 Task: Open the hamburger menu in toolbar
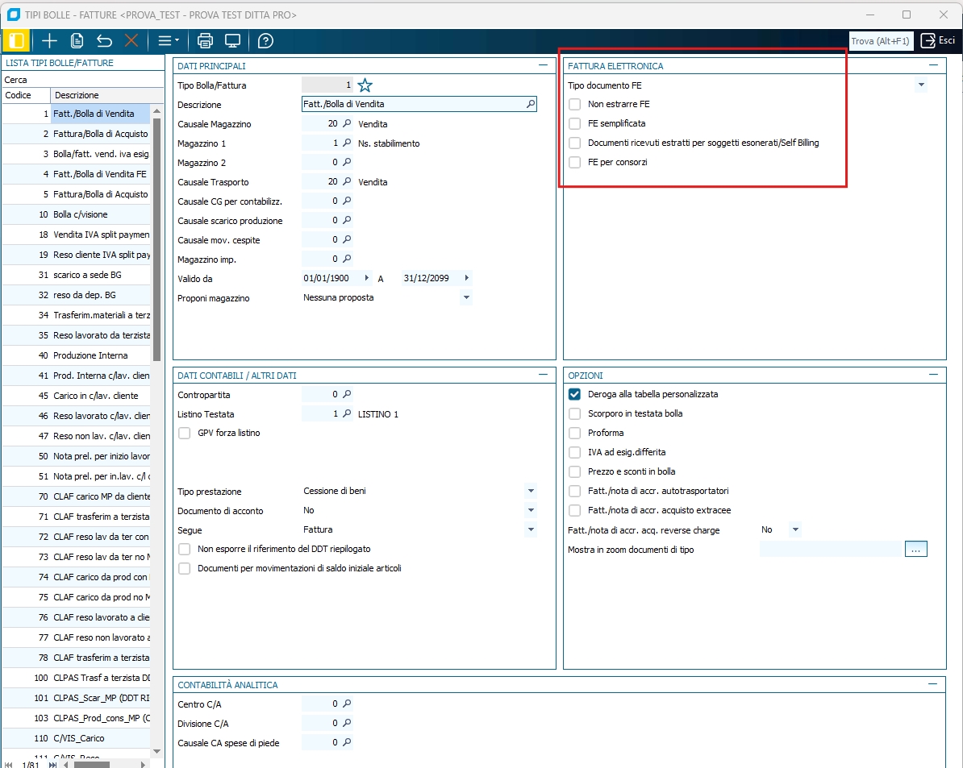pyautogui.click(x=169, y=41)
